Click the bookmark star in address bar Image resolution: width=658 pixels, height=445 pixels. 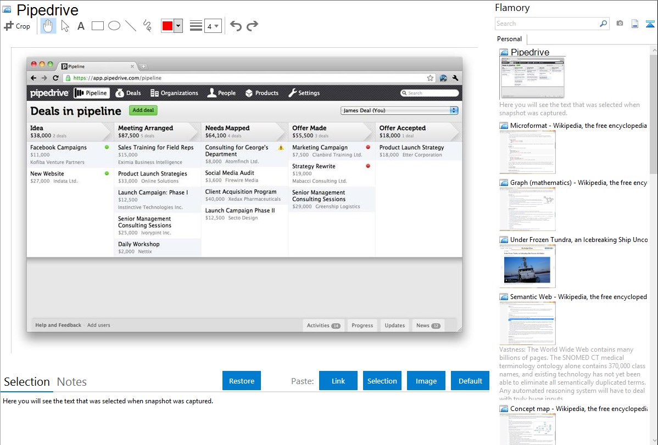point(430,78)
